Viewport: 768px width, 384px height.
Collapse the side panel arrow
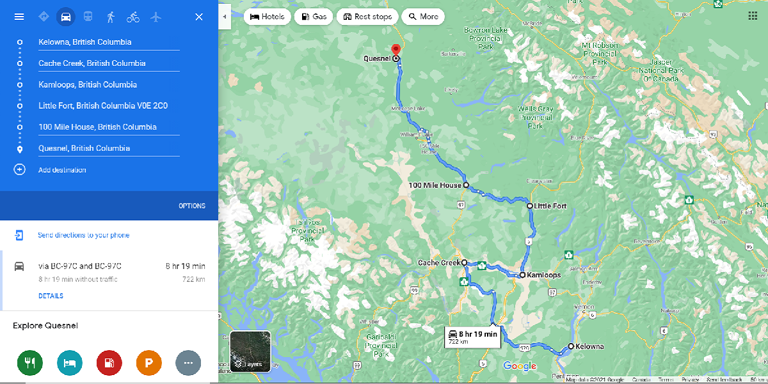point(225,17)
